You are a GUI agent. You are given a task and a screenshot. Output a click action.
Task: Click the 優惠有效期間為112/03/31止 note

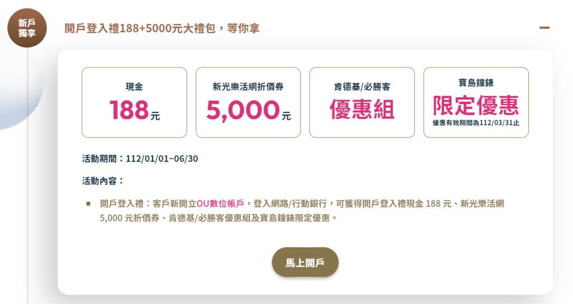(x=476, y=123)
